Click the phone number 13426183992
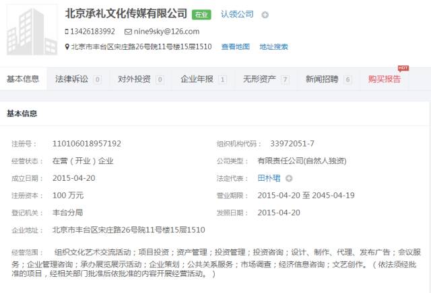Image resolution: width=431 pixels, height=293 pixels. click(93, 32)
